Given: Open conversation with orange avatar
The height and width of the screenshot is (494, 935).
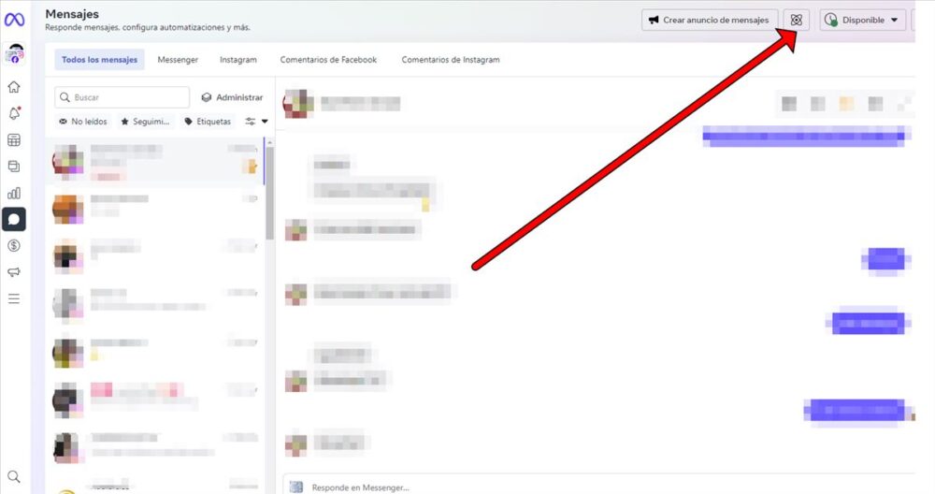Looking at the screenshot, I should 155,210.
